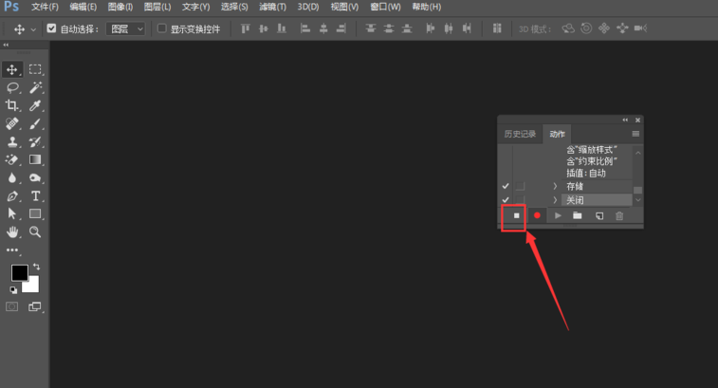
Task: Open the Edit Toolbar three-dots button
Action: click(x=12, y=250)
